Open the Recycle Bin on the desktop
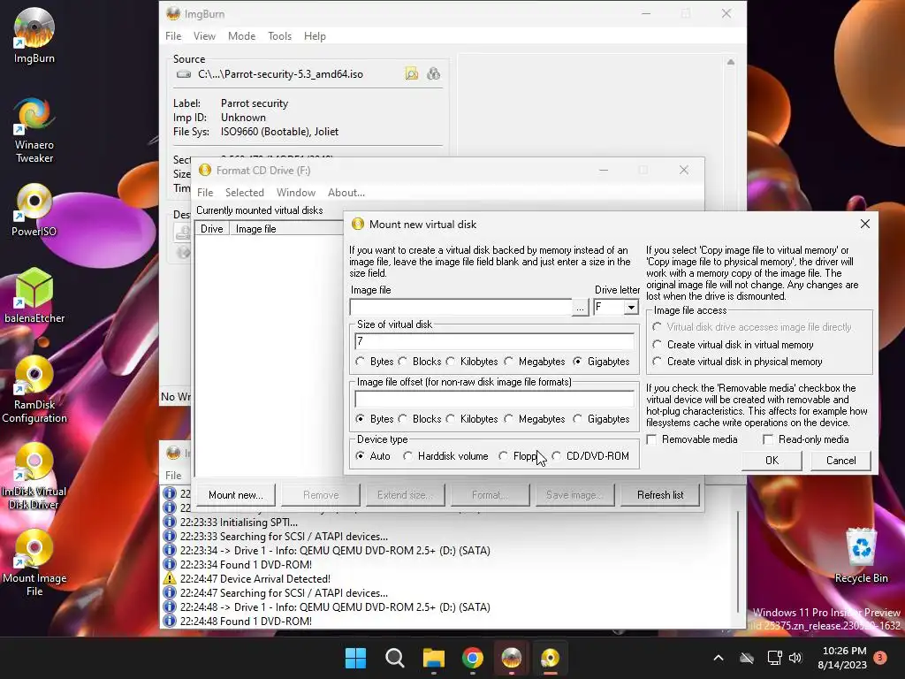 (861, 555)
